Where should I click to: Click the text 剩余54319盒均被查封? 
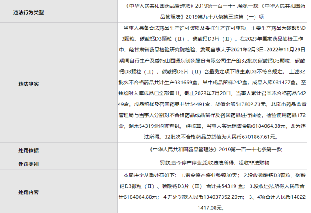tap(154, 126)
